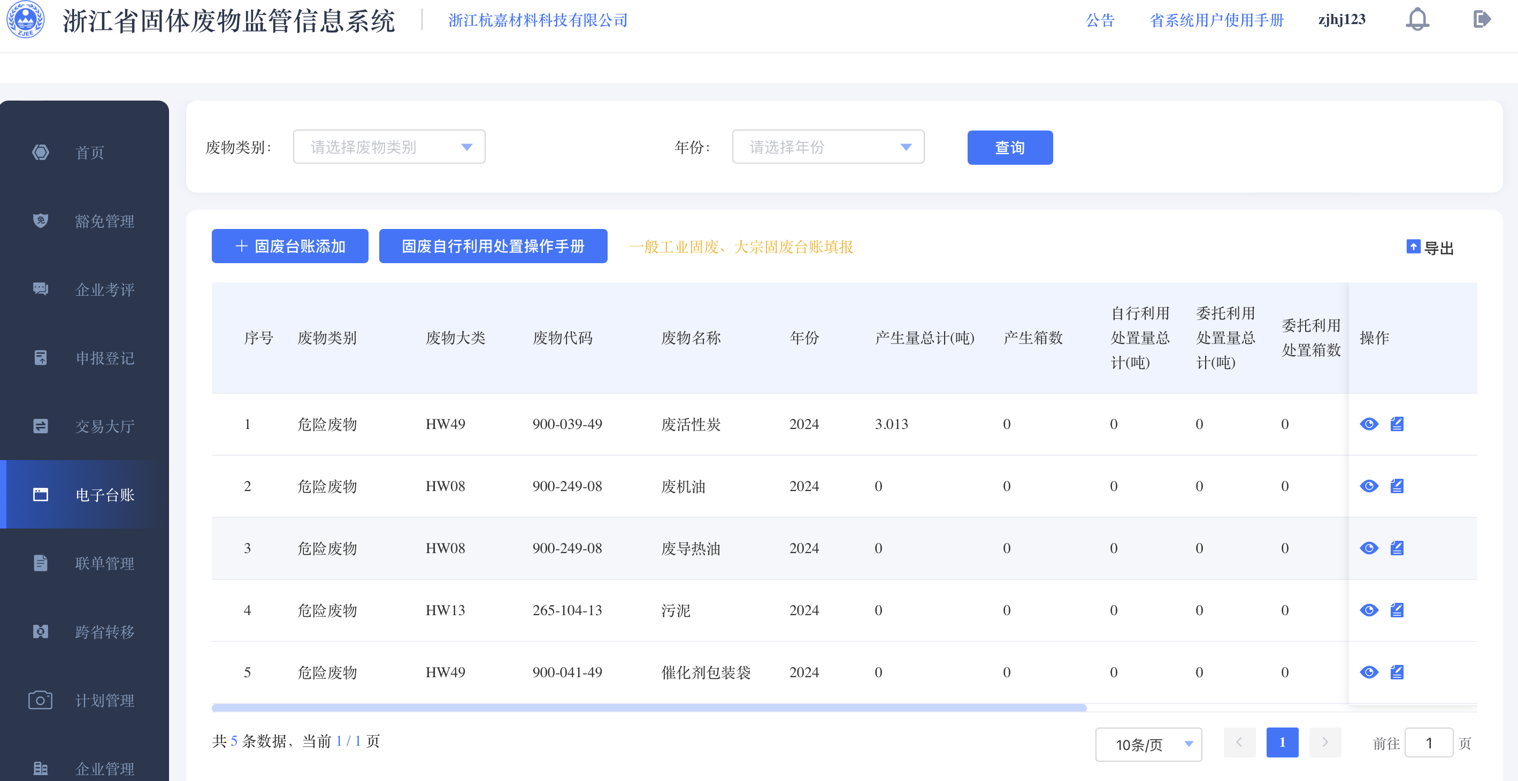Select page 1 in pagination
Image resolution: width=1518 pixels, height=781 pixels.
point(1282,742)
